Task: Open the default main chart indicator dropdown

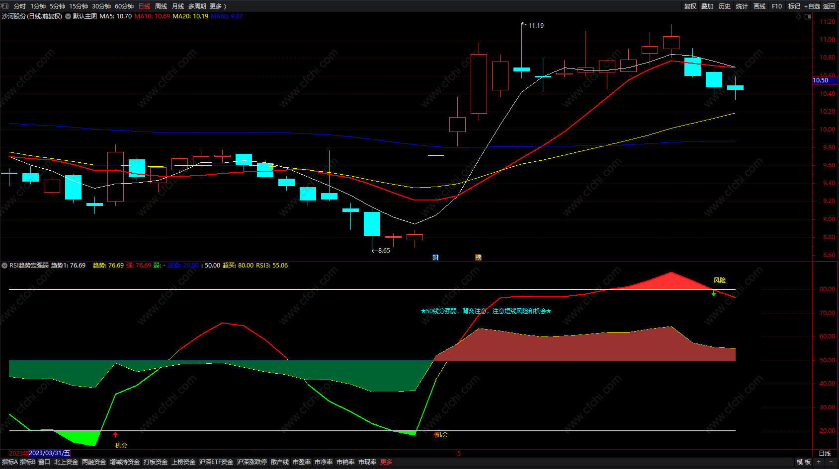Action: pos(68,16)
